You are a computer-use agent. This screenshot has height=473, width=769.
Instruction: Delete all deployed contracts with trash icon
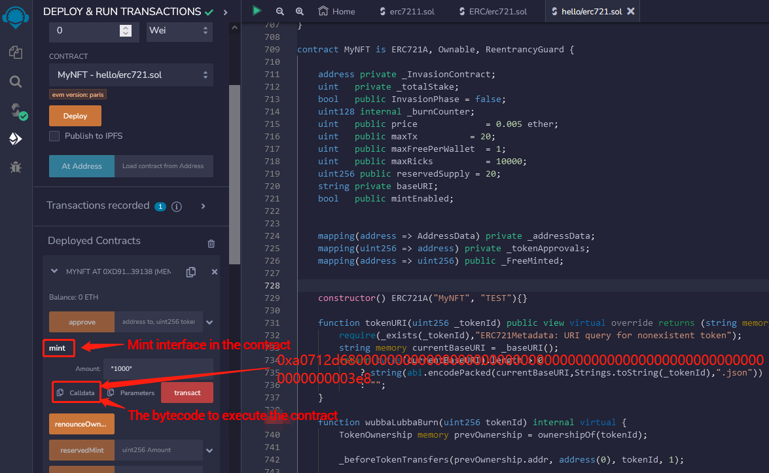click(211, 243)
